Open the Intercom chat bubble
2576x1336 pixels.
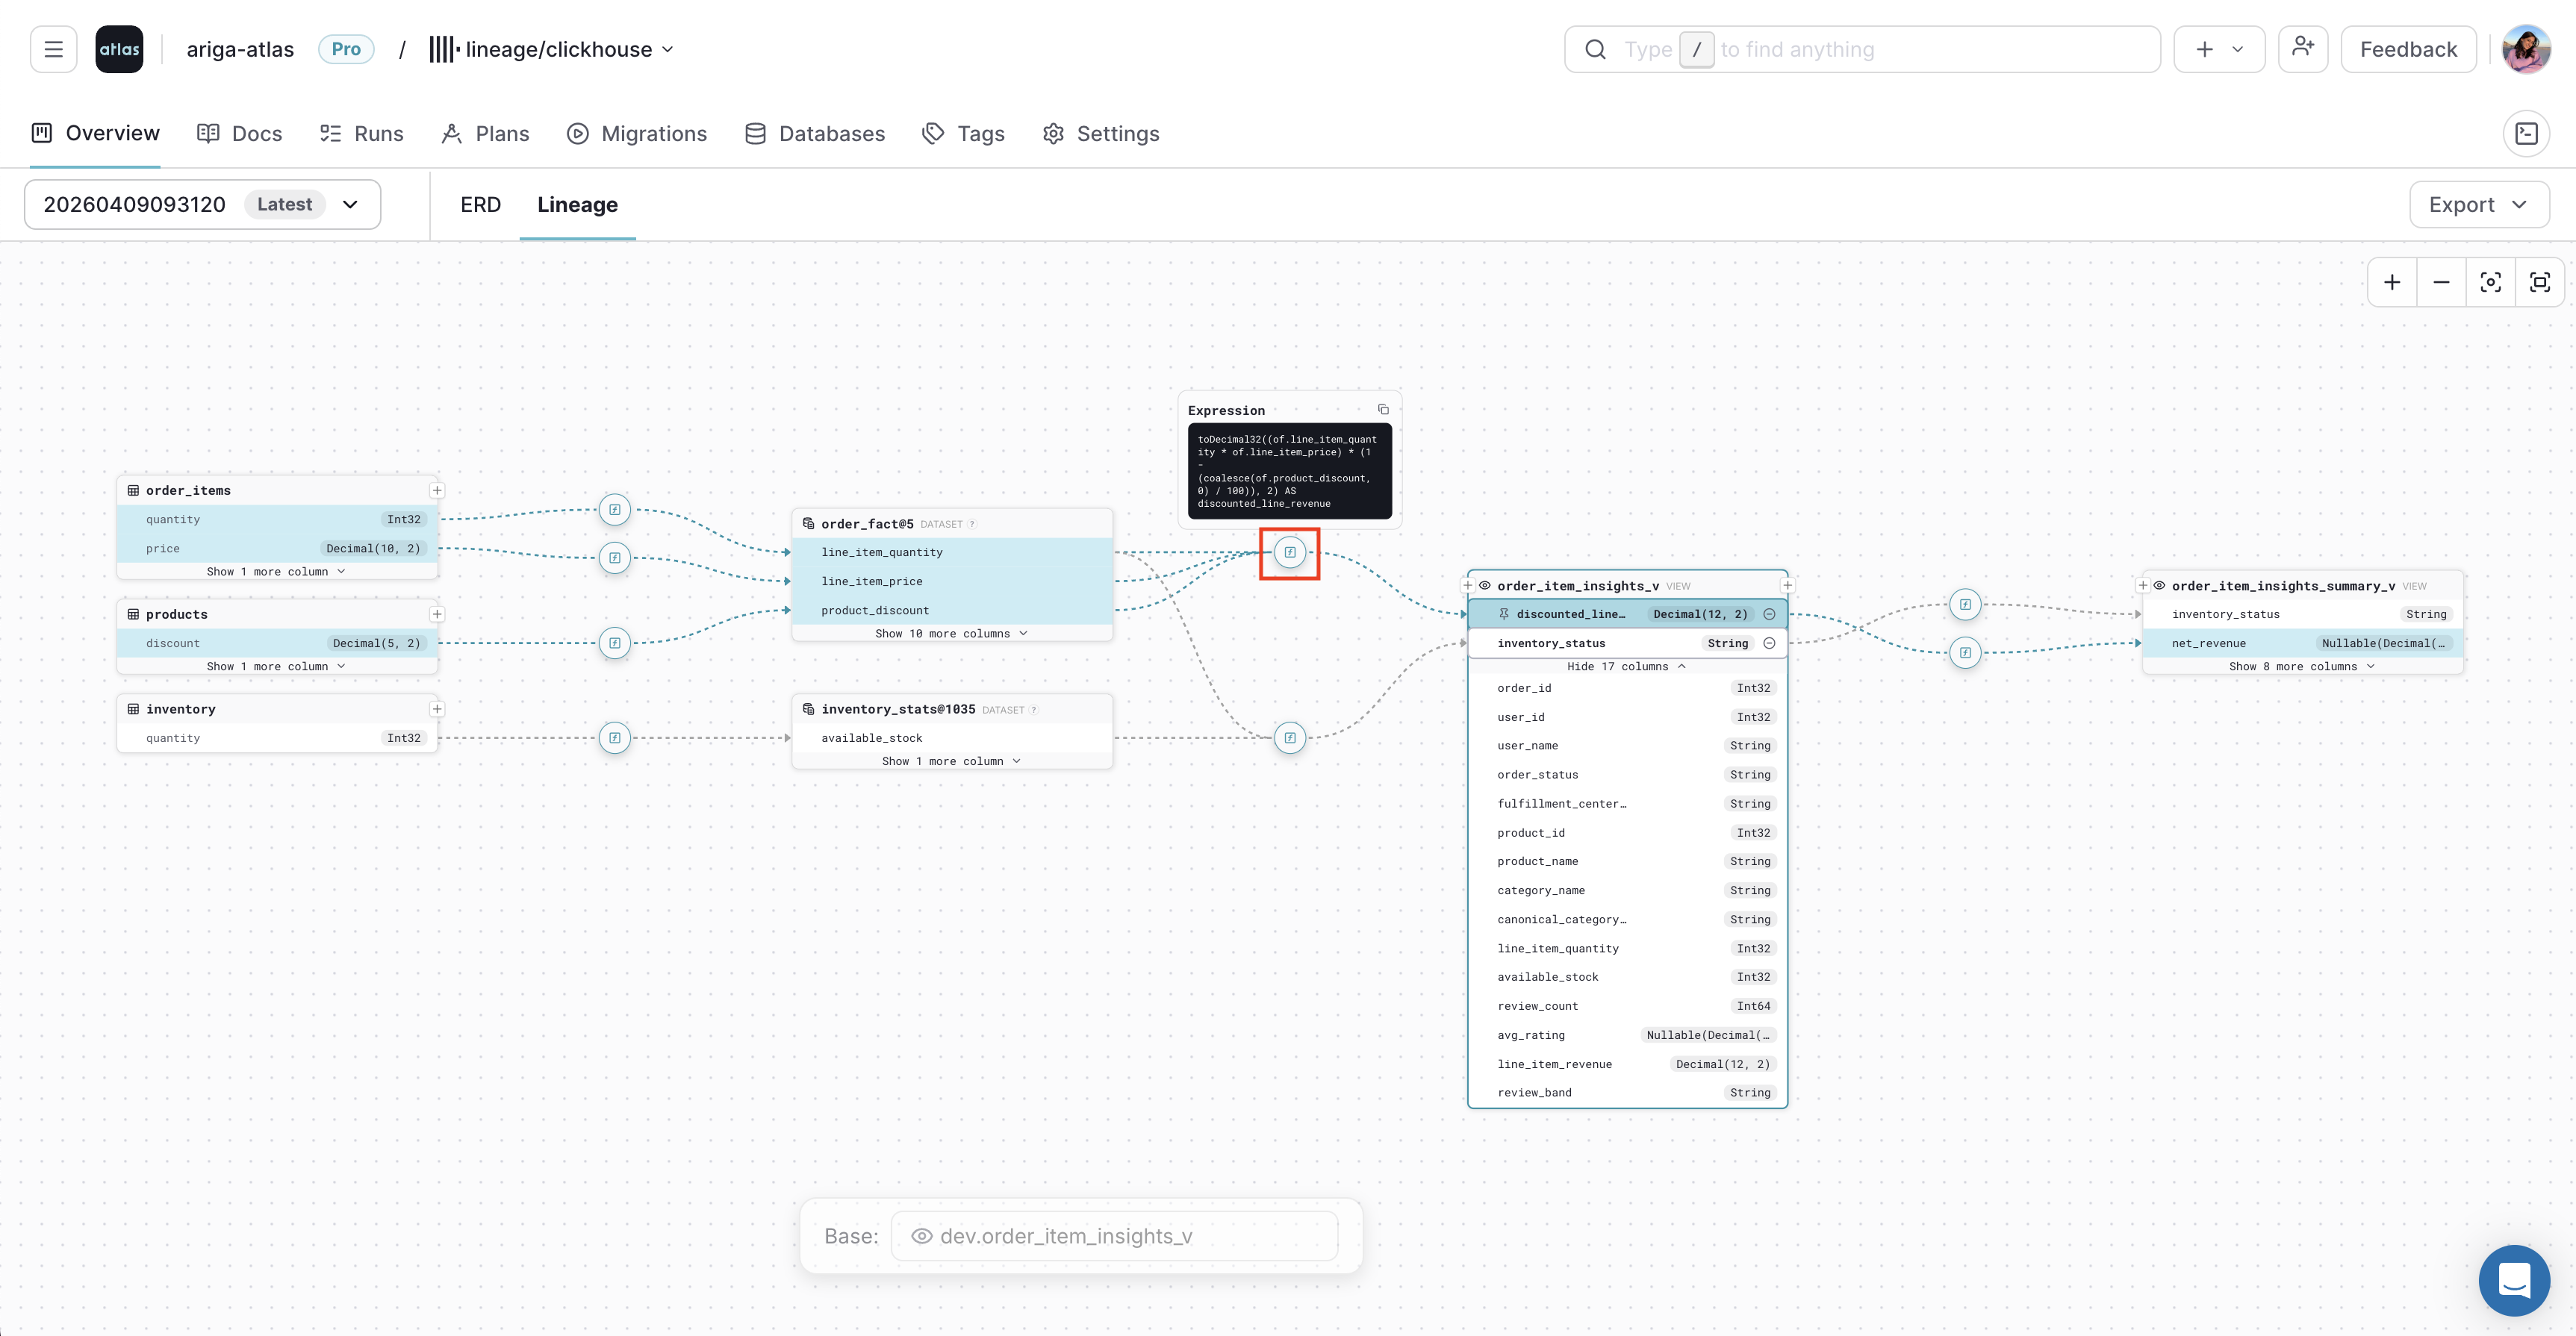pos(2514,1280)
